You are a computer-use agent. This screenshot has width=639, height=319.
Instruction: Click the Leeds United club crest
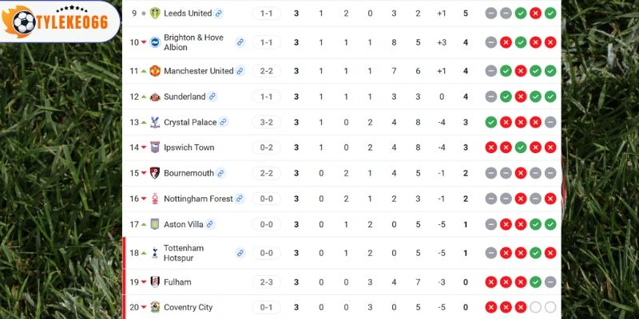155,13
